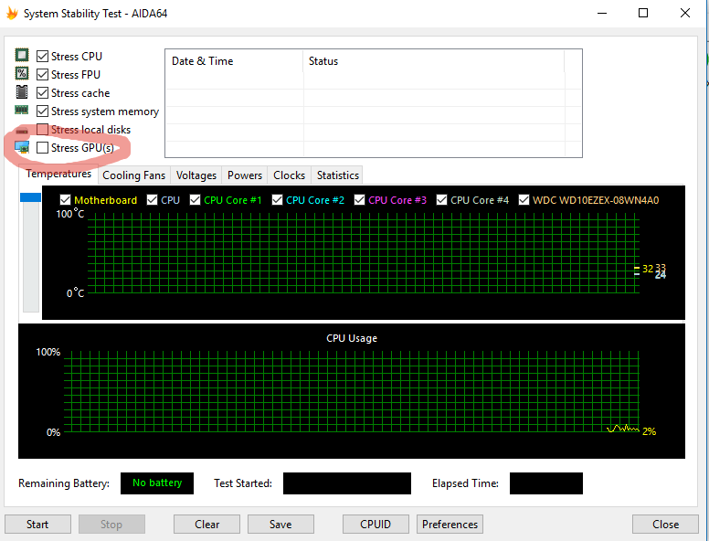Click the Remaining Battery label
Screen dimensions: 709x541
point(64,483)
